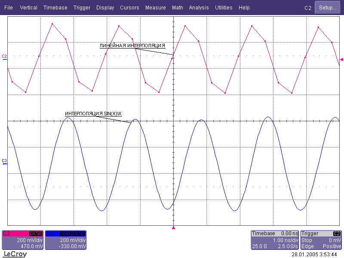The height and width of the screenshot is (258, 344).
Task: Open the File menu
Action: pos(9,8)
